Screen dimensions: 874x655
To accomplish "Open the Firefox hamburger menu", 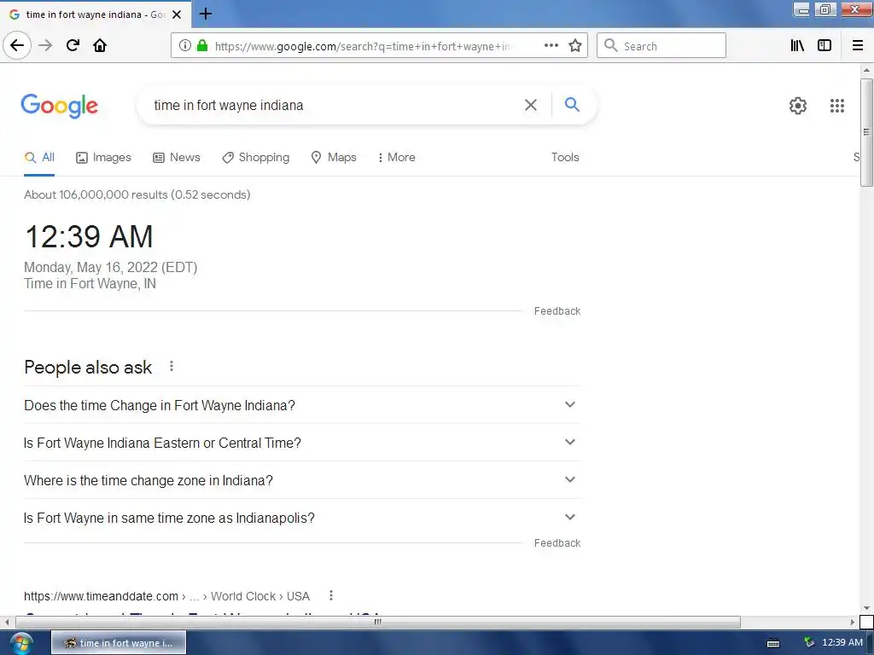I will pos(858,46).
